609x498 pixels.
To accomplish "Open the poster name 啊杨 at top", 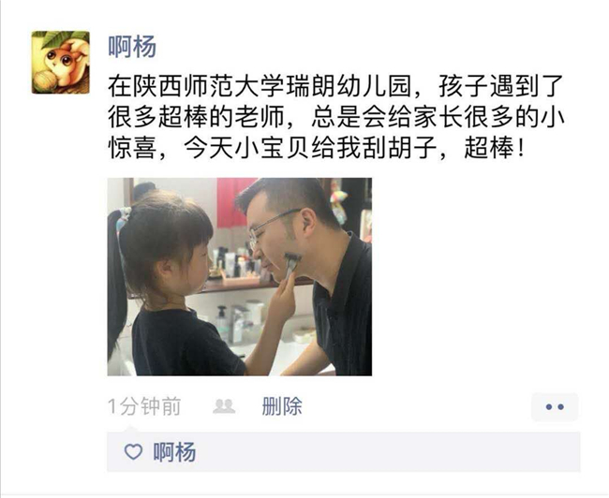I will [132, 47].
